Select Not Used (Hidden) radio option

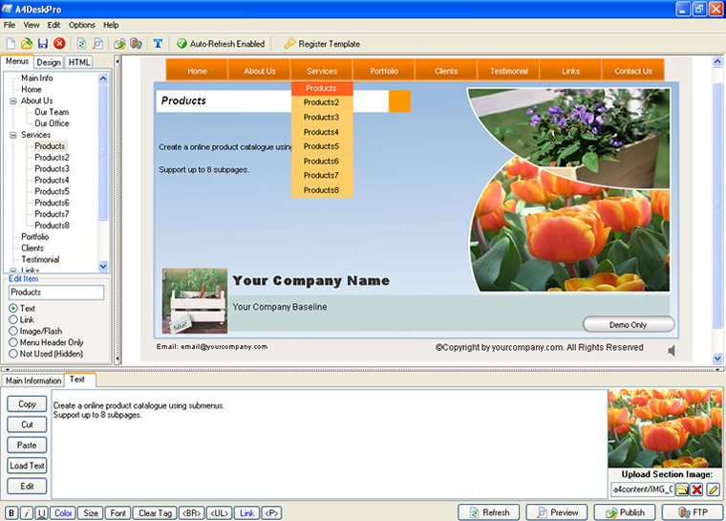pos(13,354)
